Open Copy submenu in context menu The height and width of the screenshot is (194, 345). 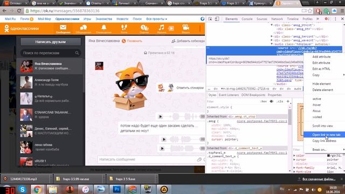coord(325,75)
